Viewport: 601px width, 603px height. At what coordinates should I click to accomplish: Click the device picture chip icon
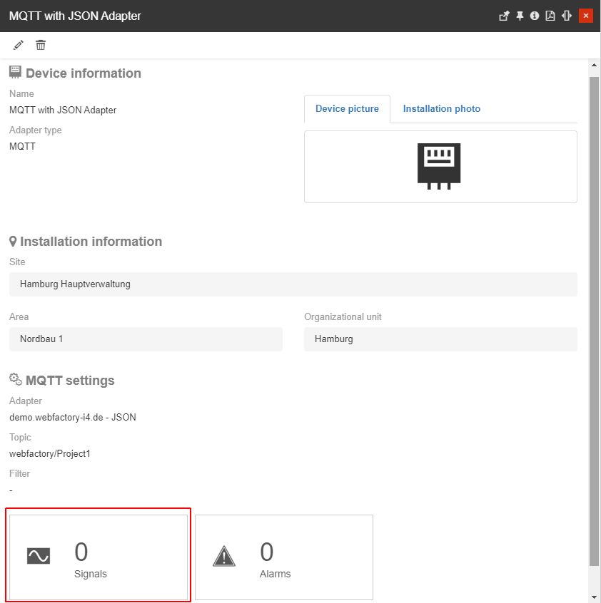(x=439, y=166)
